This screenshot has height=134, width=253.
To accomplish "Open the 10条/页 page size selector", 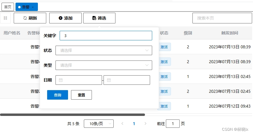I will coord(98,124).
